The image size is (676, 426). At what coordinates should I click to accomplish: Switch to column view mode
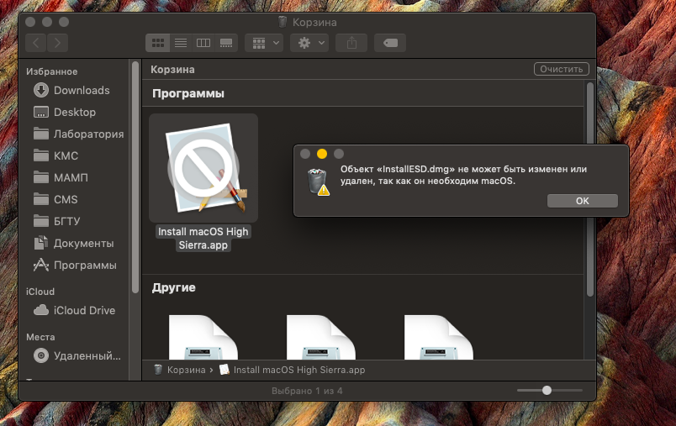coord(203,43)
